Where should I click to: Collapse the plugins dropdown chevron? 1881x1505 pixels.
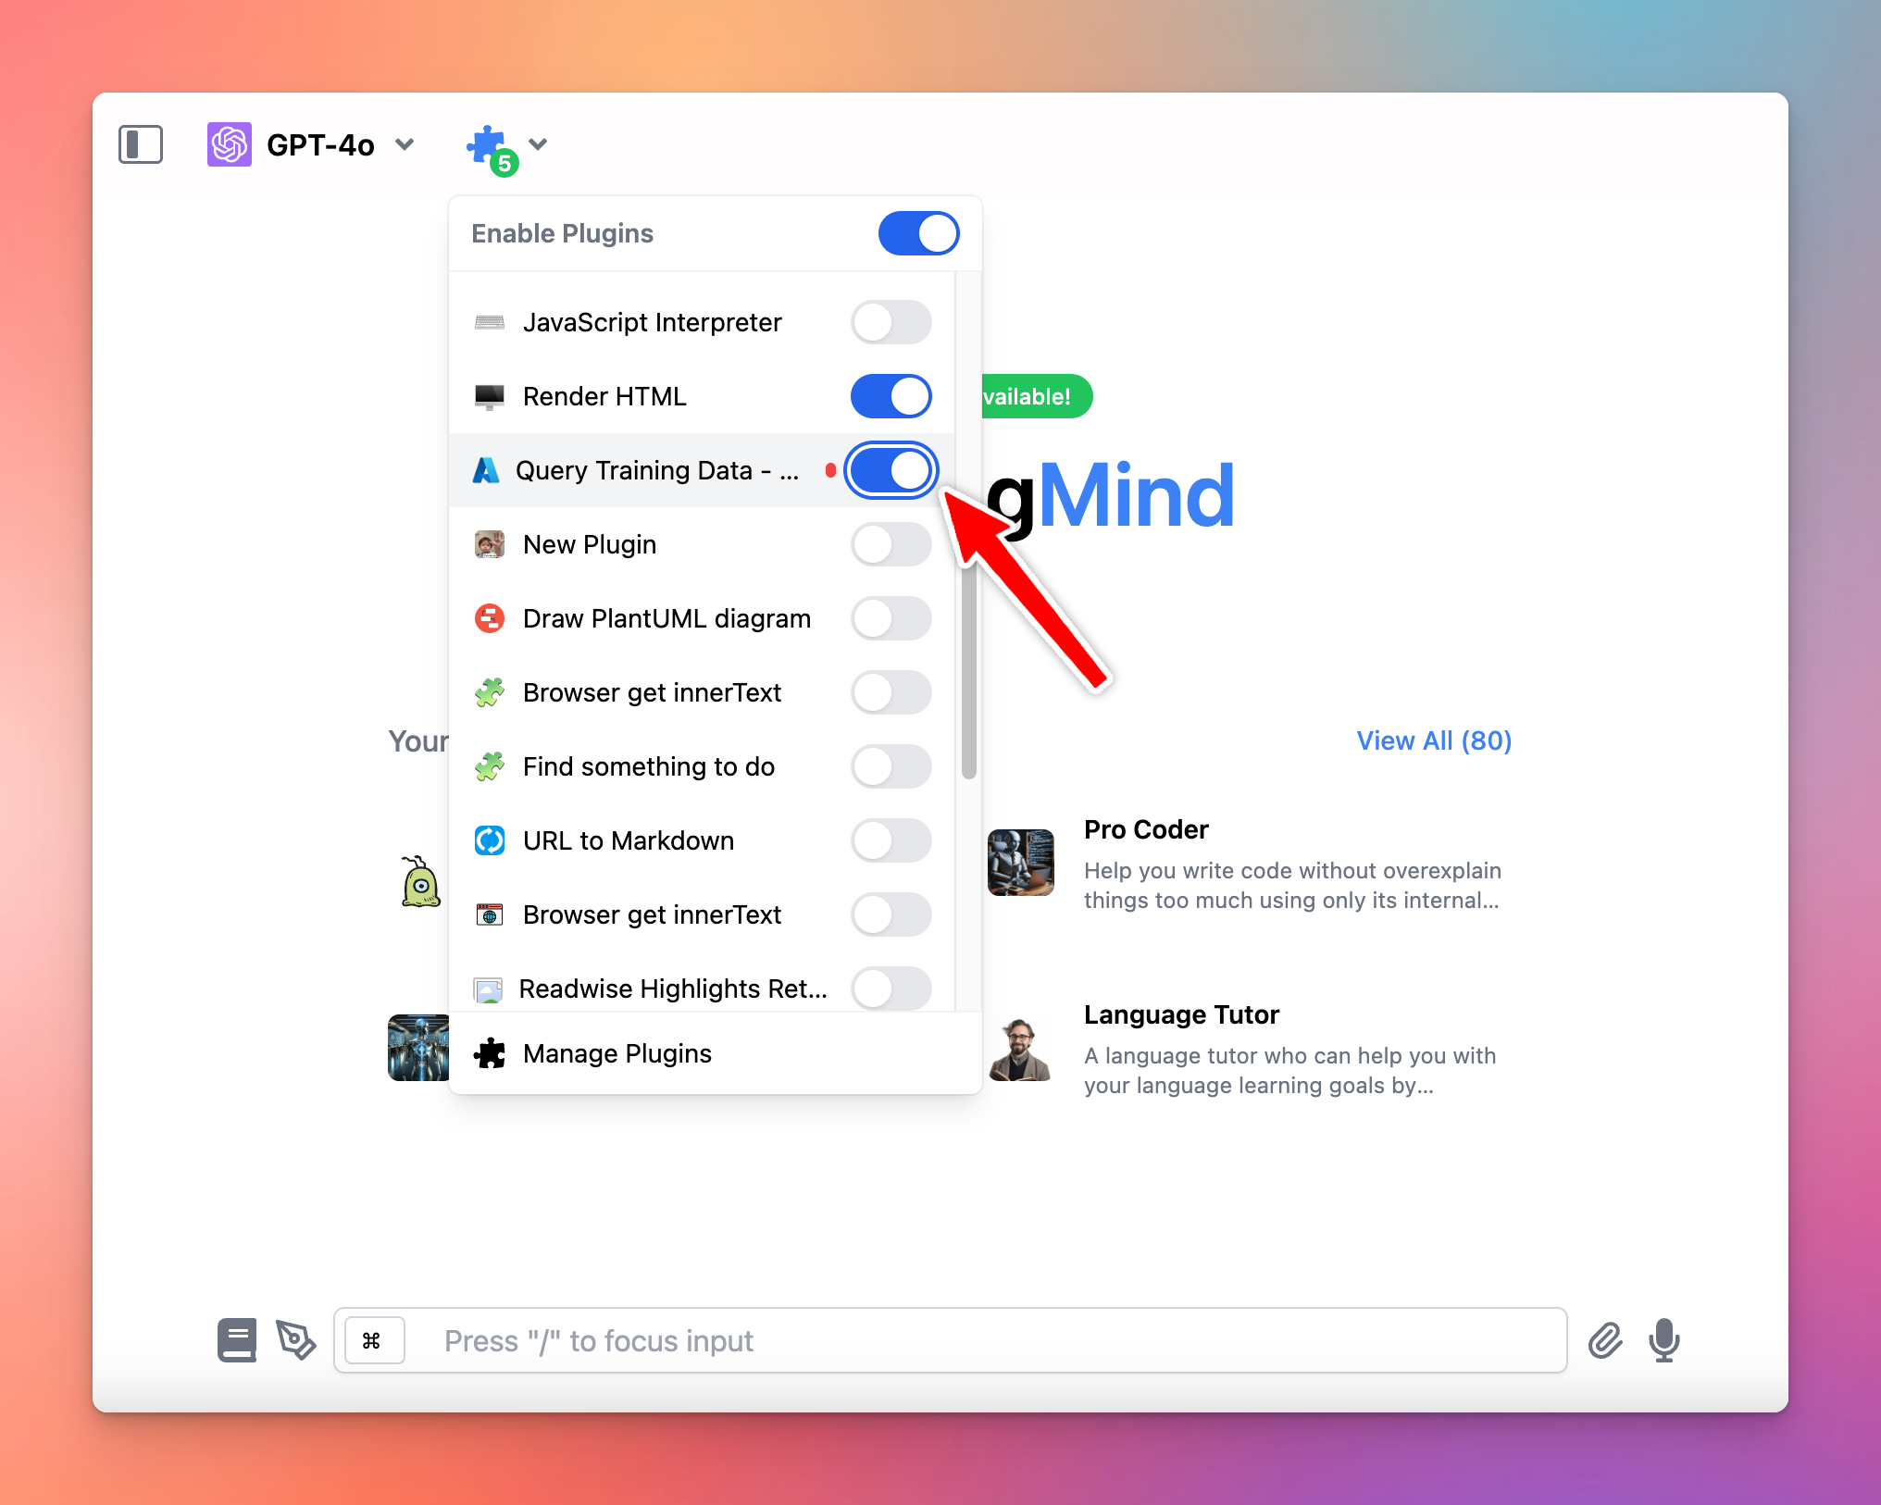coord(538,144)
